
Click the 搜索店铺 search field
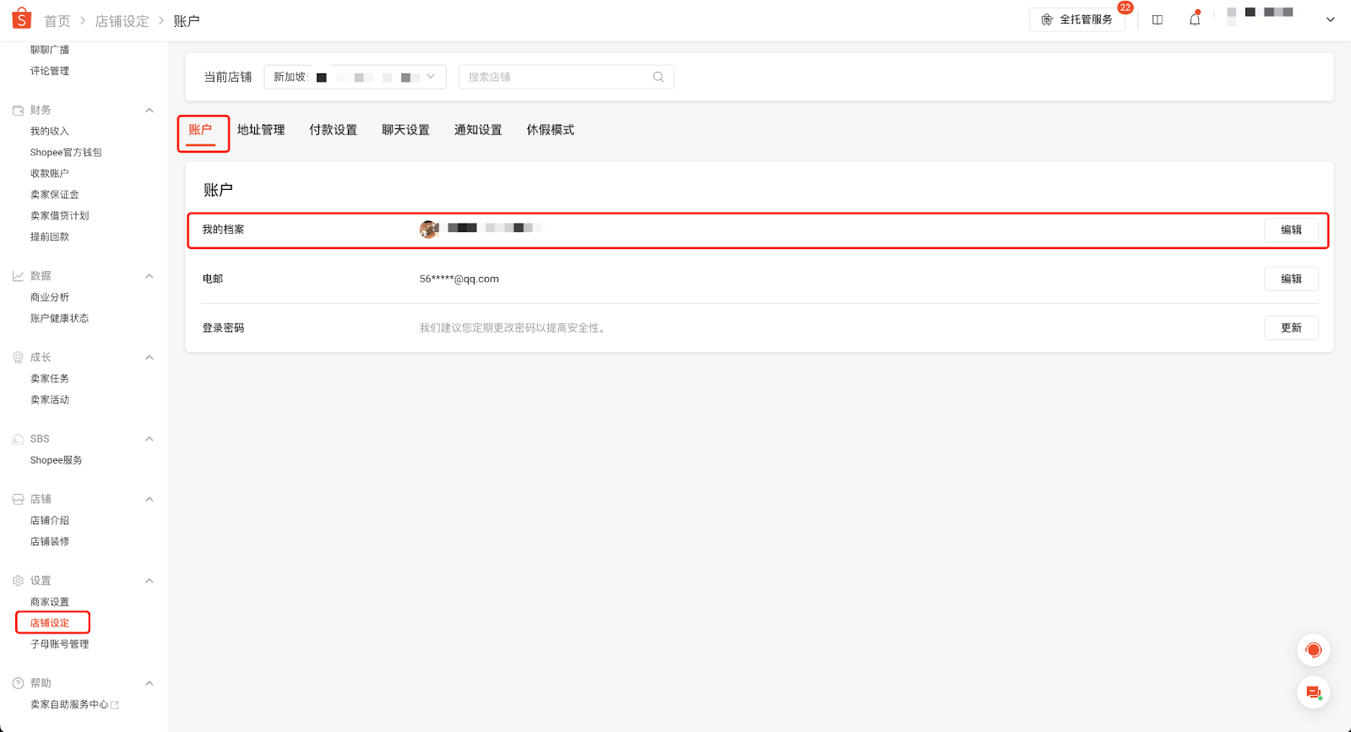[566, 77]
